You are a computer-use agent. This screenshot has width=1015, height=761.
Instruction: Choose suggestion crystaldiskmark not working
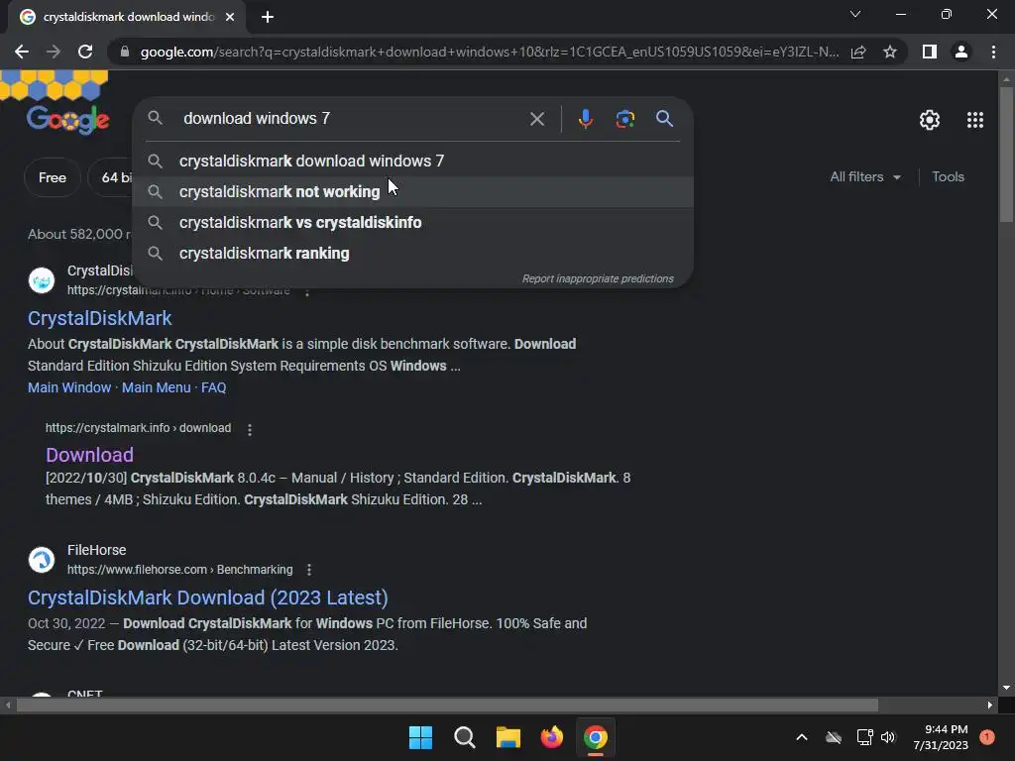[412, 191]
